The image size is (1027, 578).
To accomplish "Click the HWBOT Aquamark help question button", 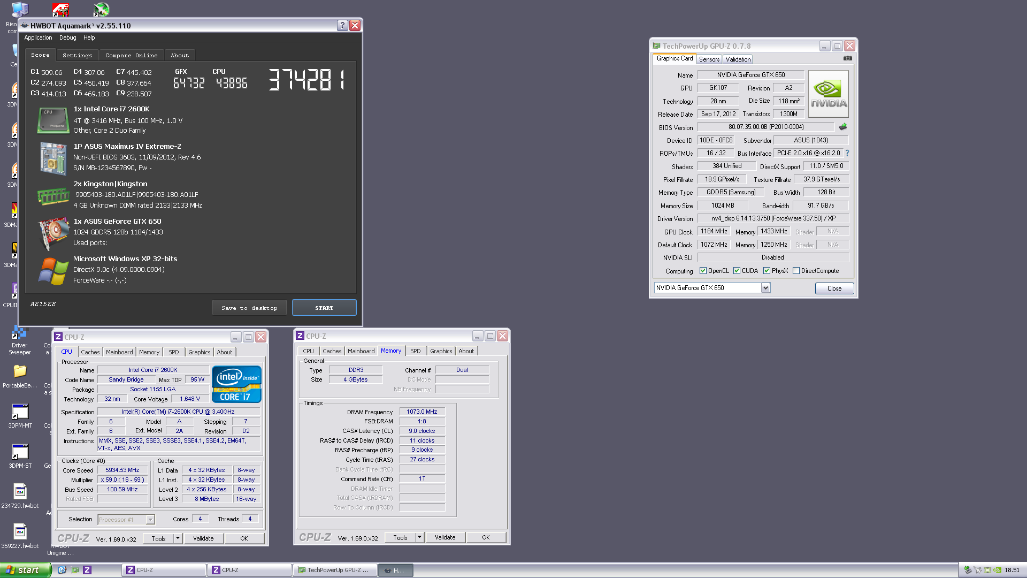I will 342,25.
